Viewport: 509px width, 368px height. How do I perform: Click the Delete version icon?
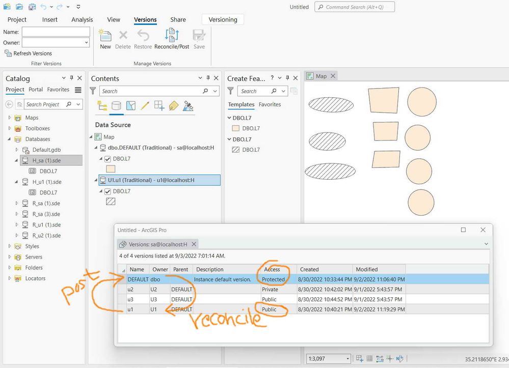(123, 35)
